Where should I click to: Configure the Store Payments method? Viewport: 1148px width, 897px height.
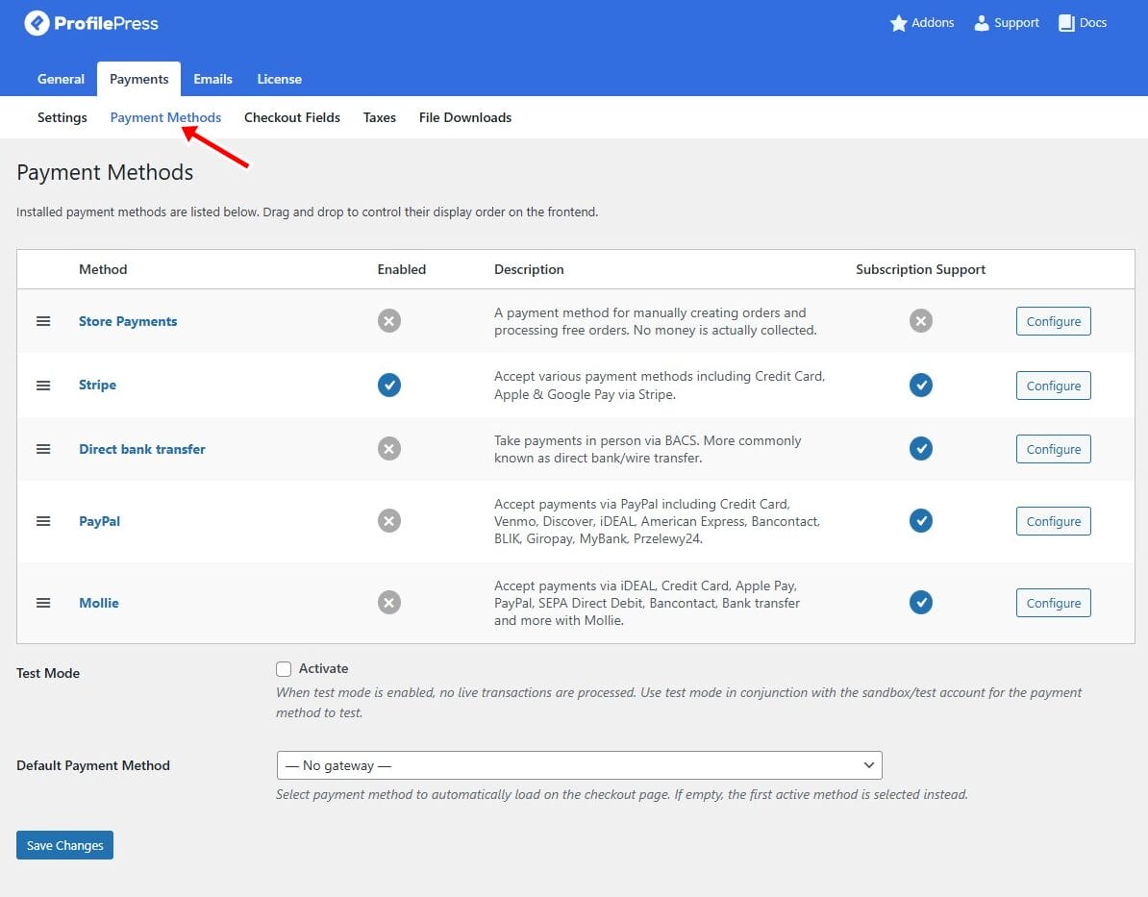(1053, 321)
